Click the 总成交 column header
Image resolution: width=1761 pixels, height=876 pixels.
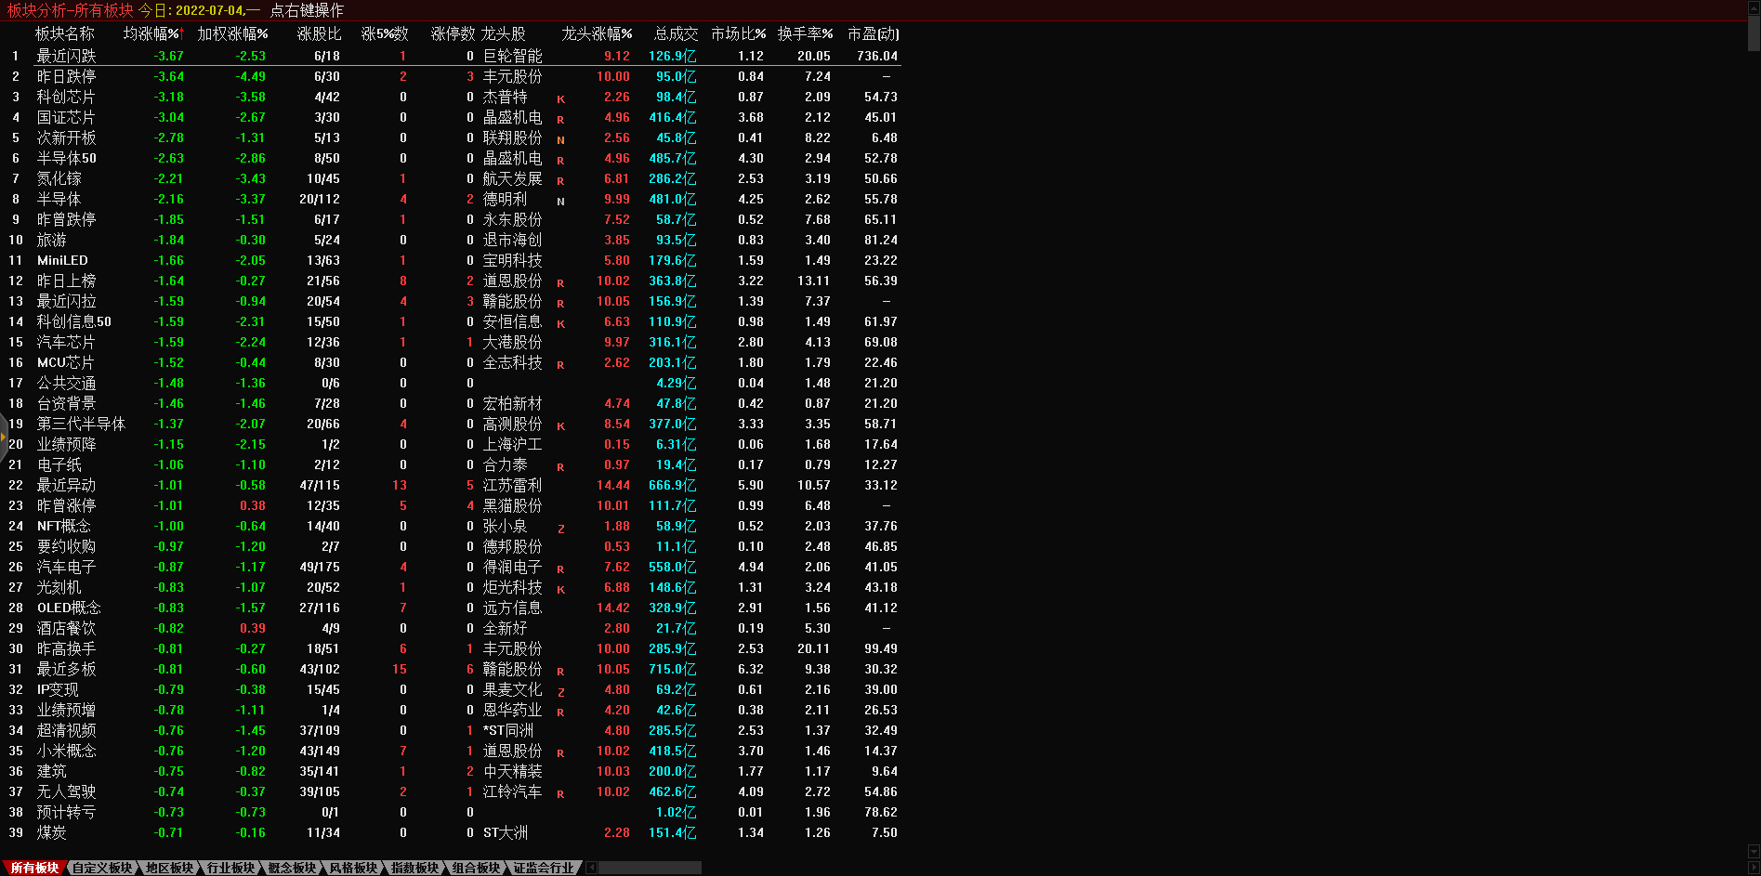coord(676,33)
